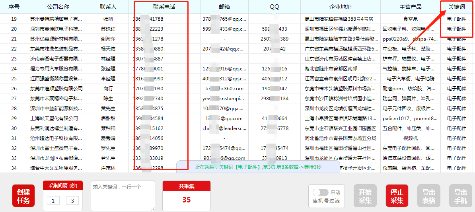
Task: Click company 上海岐天塑化有限公司 cell
Action: [x=54, y=119]
